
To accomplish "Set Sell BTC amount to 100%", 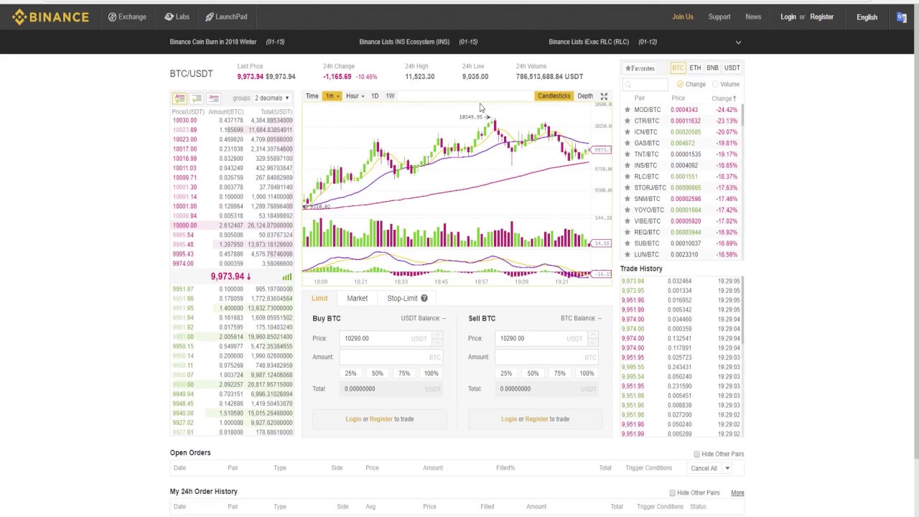I will 587,373.
